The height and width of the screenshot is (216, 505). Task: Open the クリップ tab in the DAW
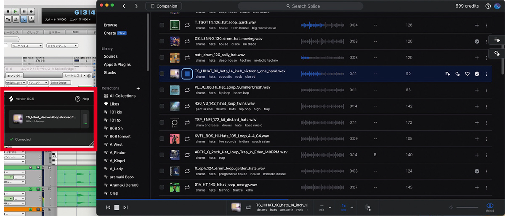[x=33, y=32]
